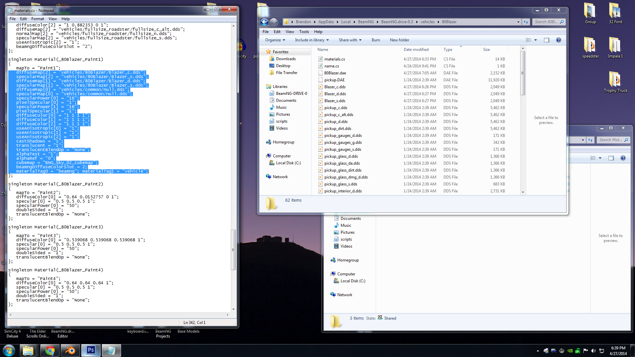Switch to Photoshop on the taskbar
The height and width of the screenshot is (357, 635).
click(x=91, y=350)
